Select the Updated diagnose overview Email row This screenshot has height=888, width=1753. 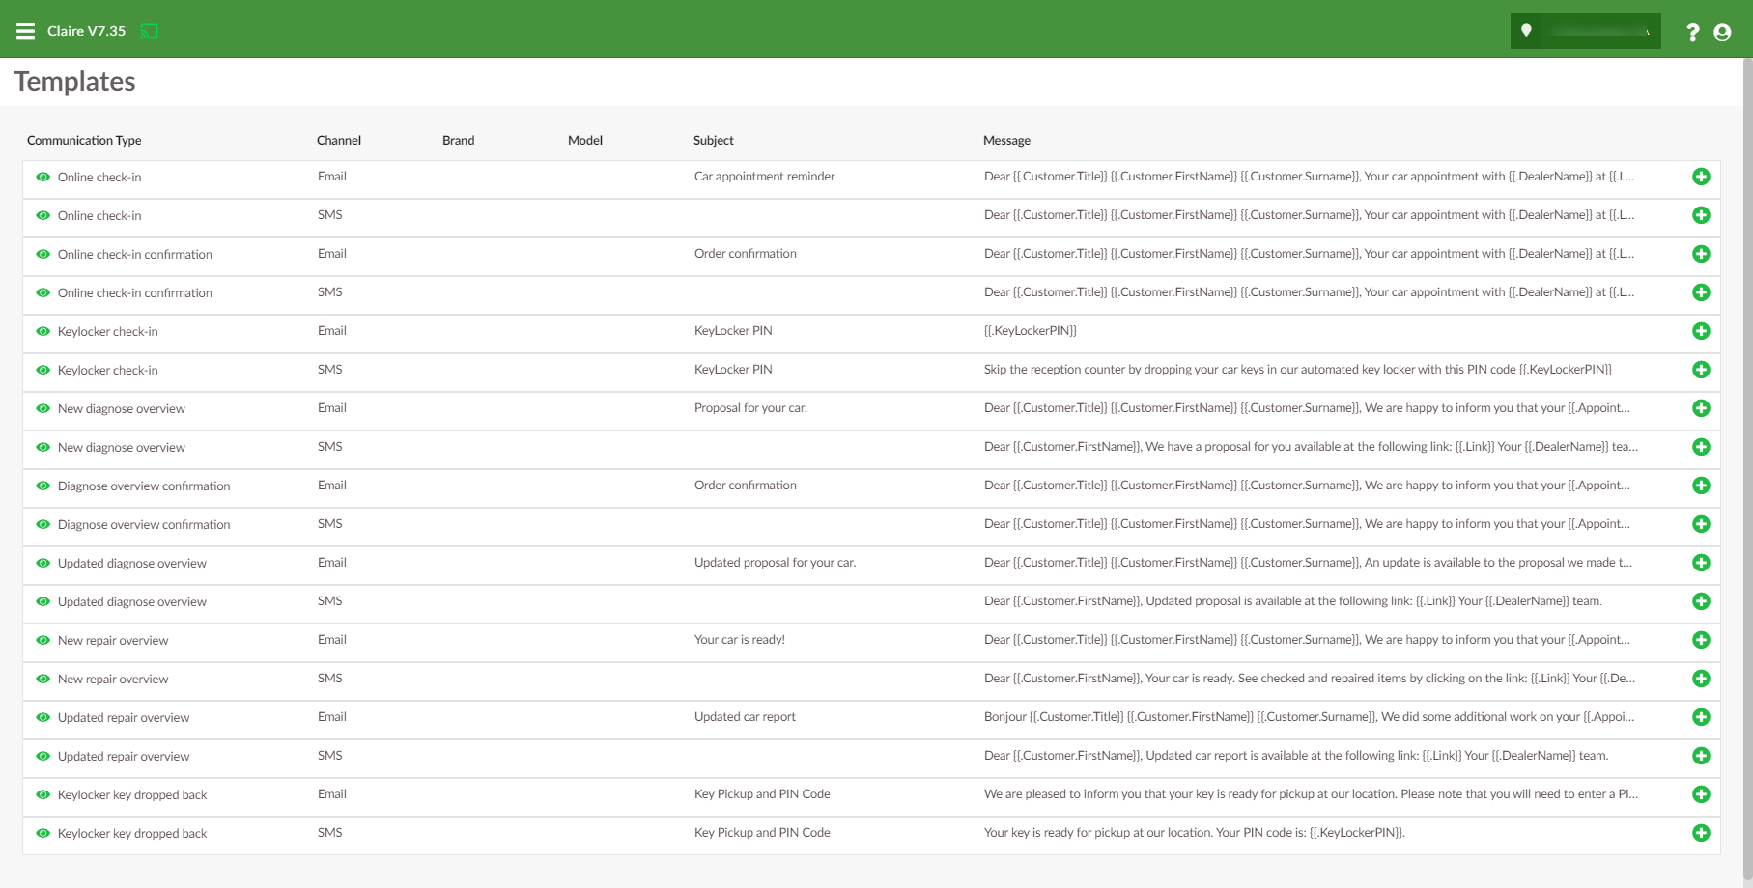pos(132,563)
